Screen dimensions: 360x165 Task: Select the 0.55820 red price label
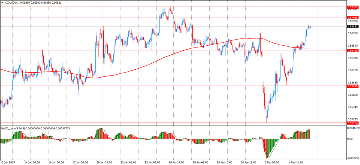pos(353,86)
